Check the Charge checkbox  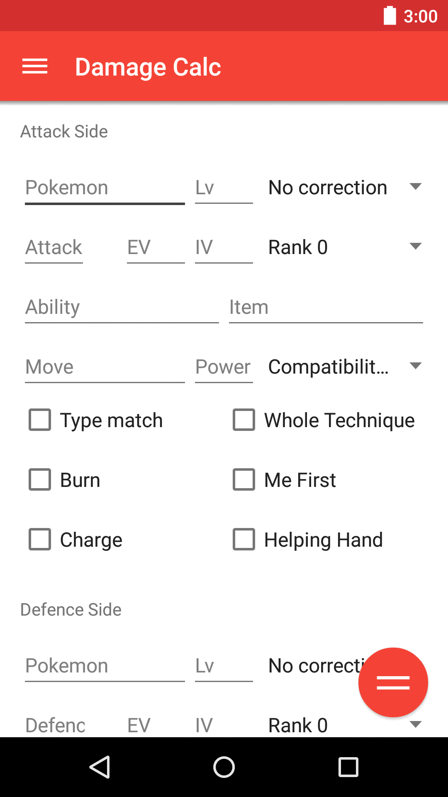(40, 540)
